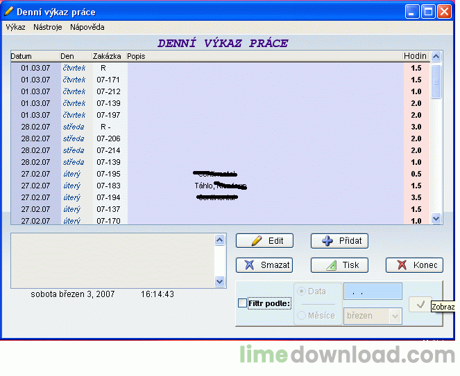Click the red X icon on Konec

pos(402,265)
